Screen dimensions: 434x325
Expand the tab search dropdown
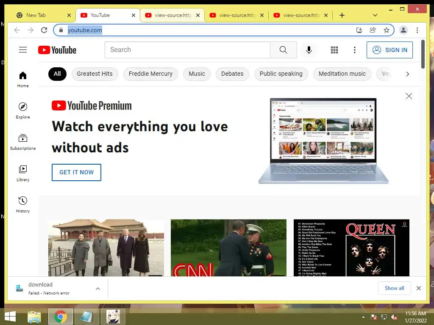(375, 15)
